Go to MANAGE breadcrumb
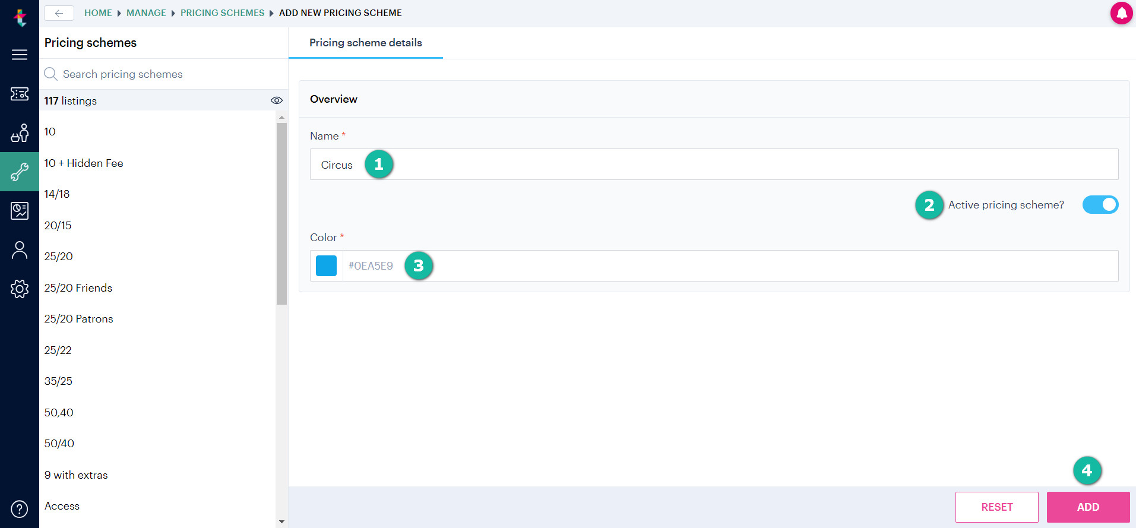 coord(146,13)
